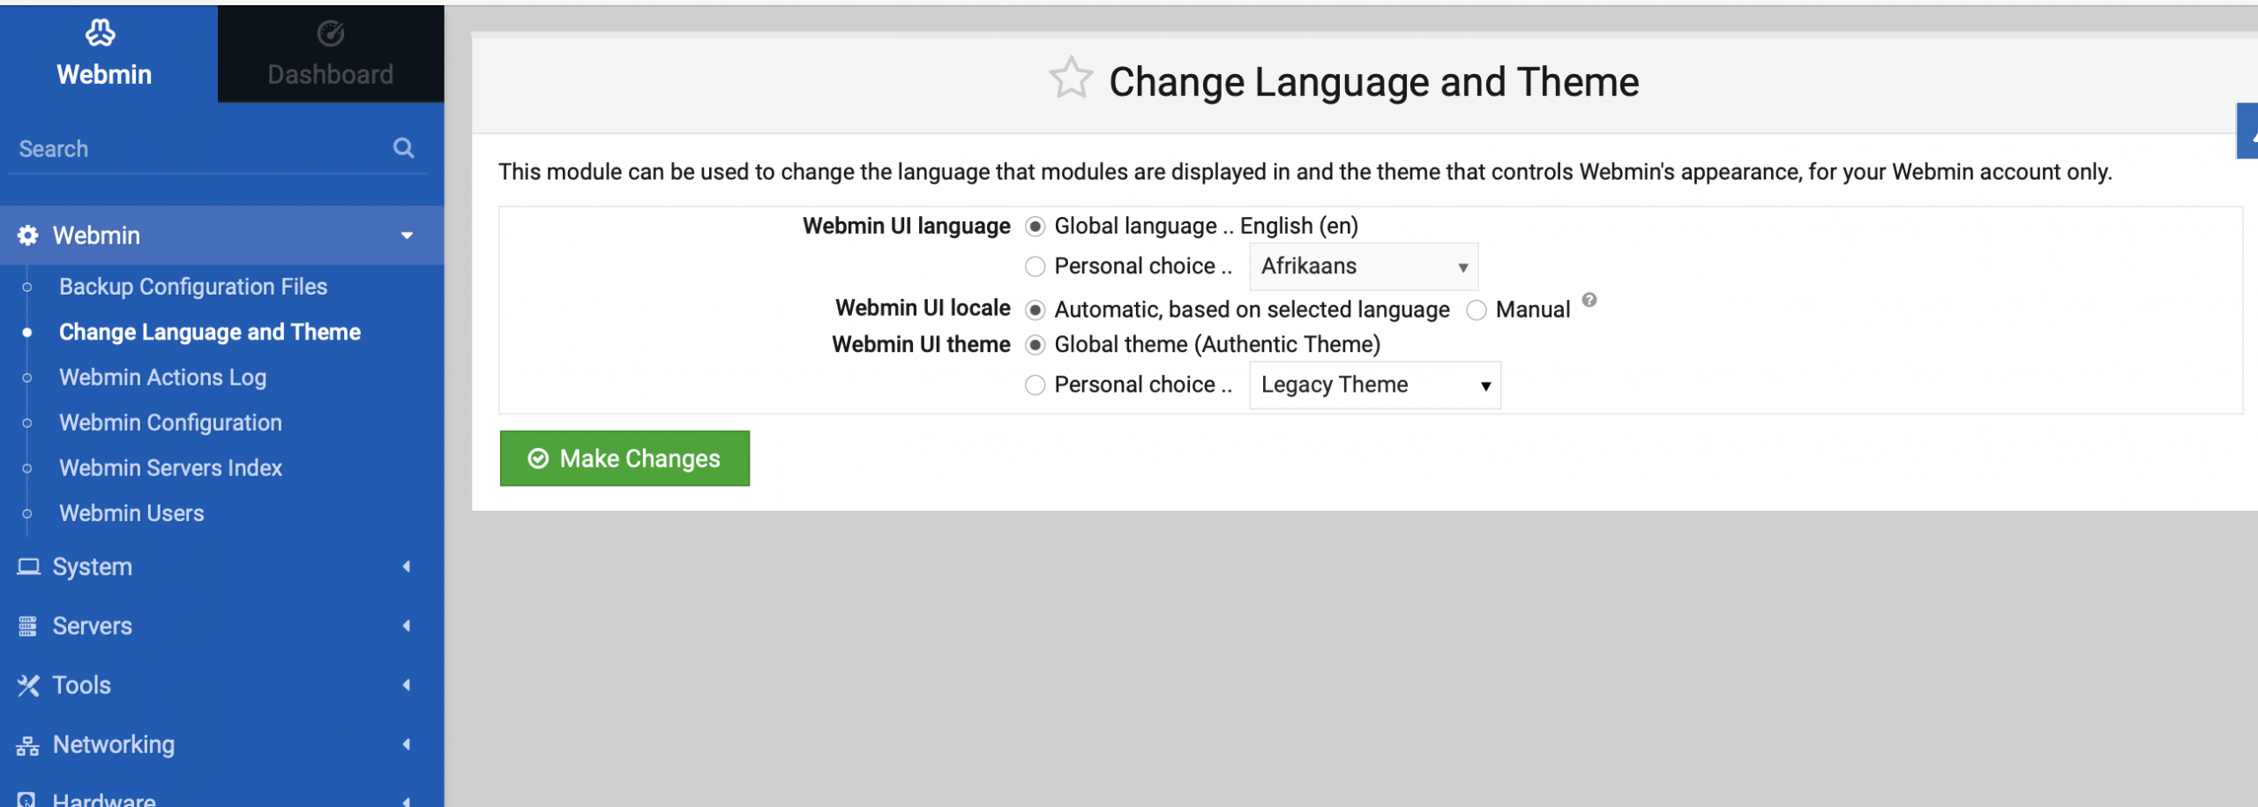Click the network icon beside Networking

click(28, 745)
